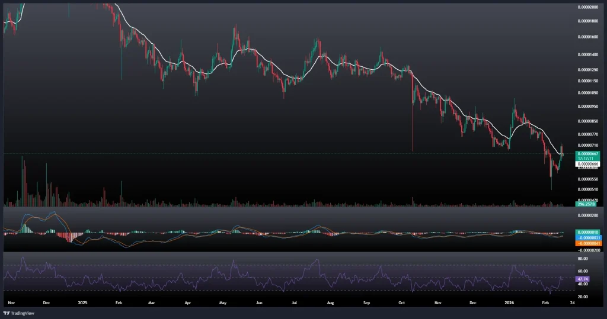Viewport: 607px width, 319px height.
Task: Click the 2026 marker on time axis
Action: point(509,301)
